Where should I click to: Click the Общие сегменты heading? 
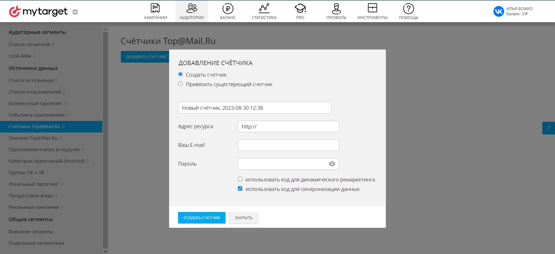tap(31, 219)
